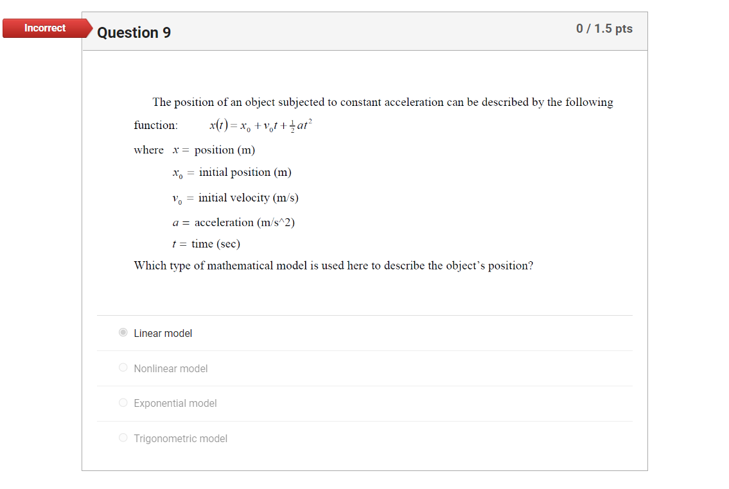Click the Linear model answer text label
729x489 pixels.
161,333
